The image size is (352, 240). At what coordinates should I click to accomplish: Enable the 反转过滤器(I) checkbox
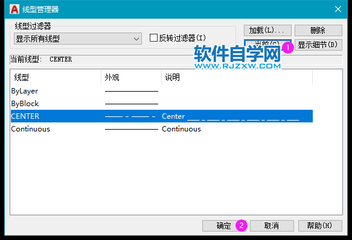[x=153, y=37]
